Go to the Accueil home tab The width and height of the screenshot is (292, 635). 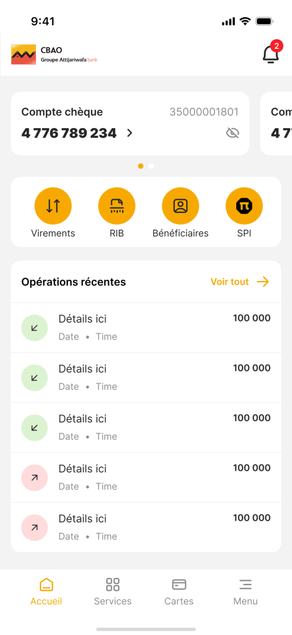46,591
